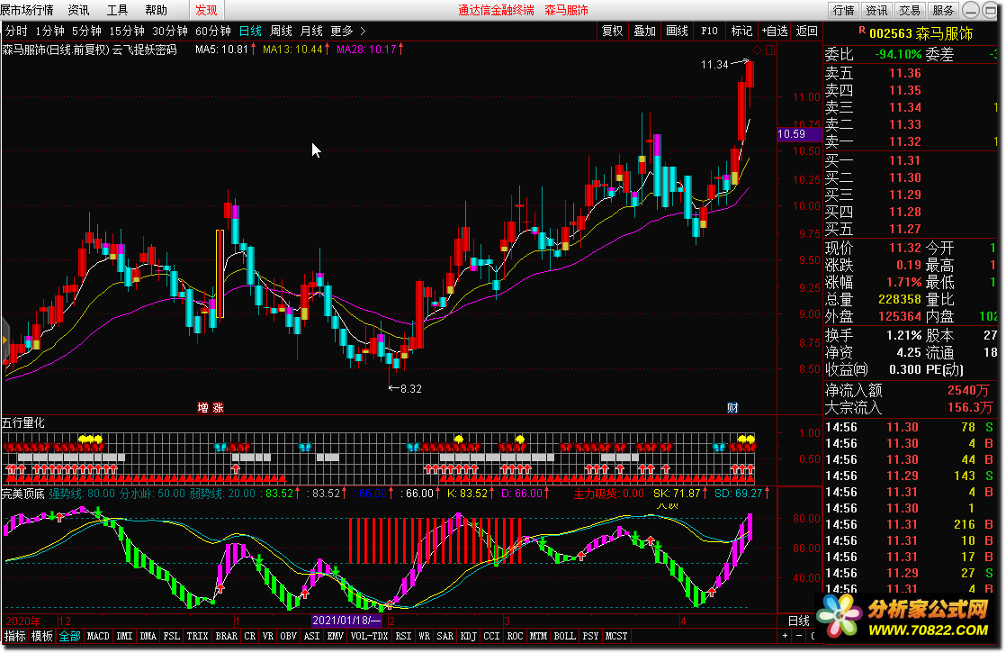
Task: Select the FSL indicator tab
Action: pos(171,636)
